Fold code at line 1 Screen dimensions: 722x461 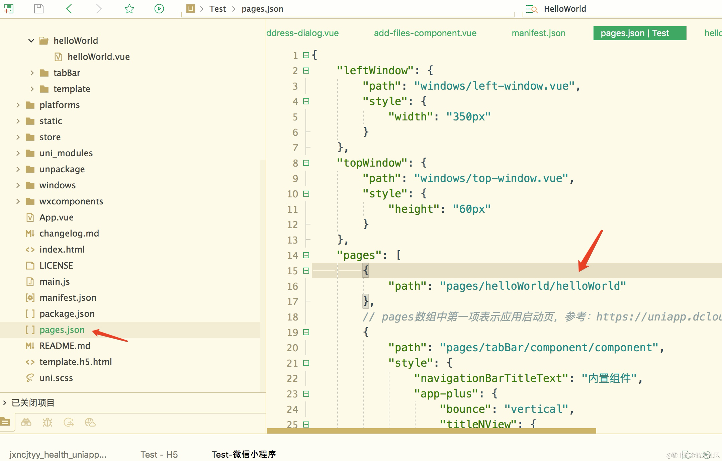click(306, 55)
